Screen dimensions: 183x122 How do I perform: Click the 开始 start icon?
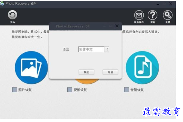[13, 15]
